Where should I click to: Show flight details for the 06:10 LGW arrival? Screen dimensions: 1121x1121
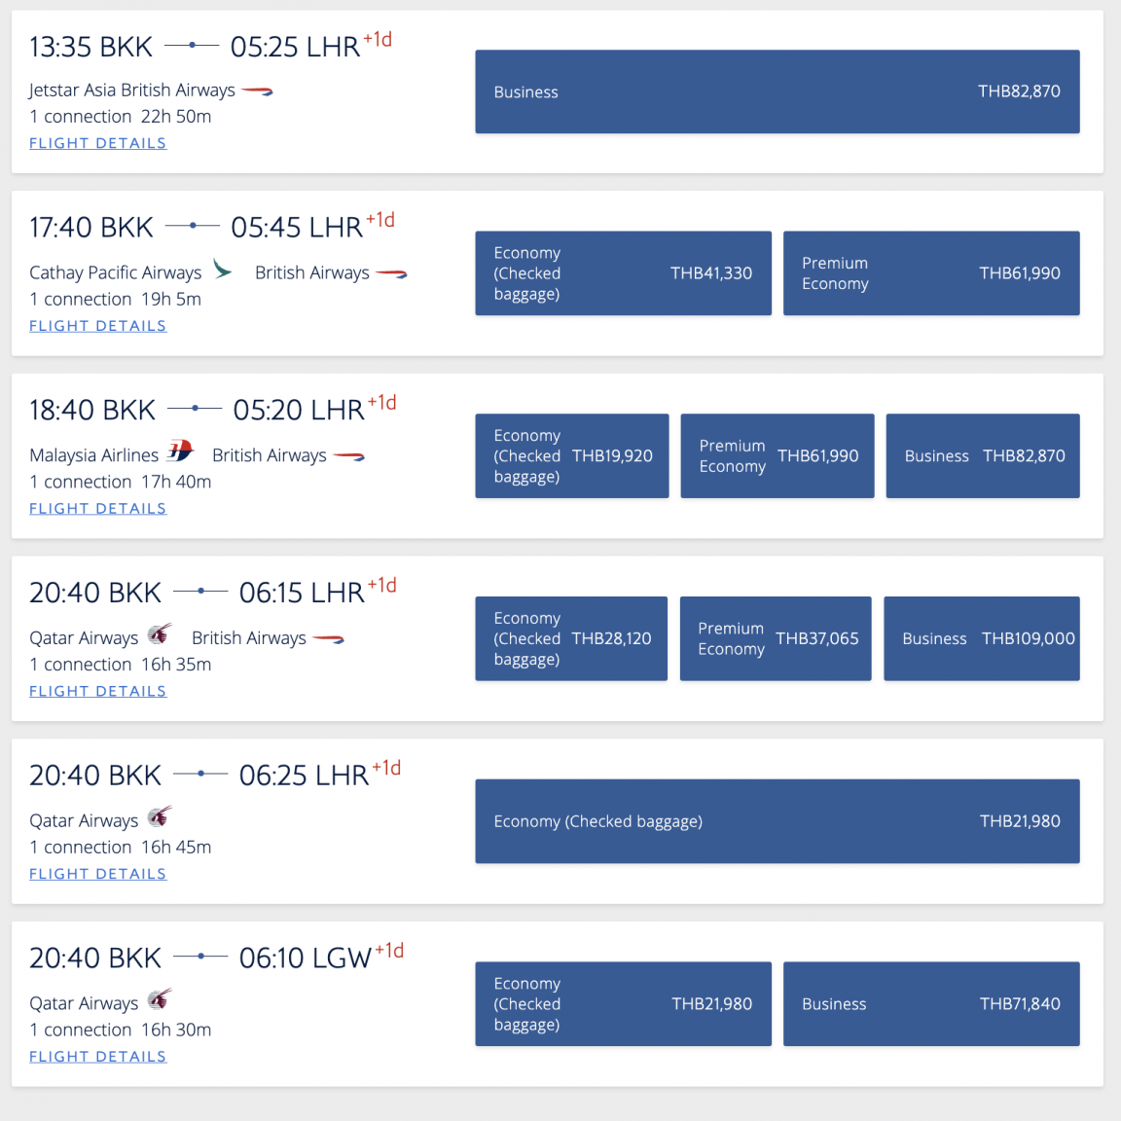(98, 1057)
